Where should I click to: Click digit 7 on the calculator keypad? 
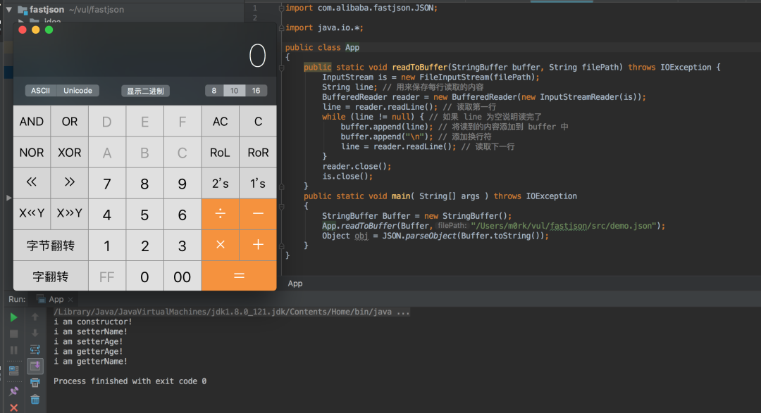(x=107, y=183)
